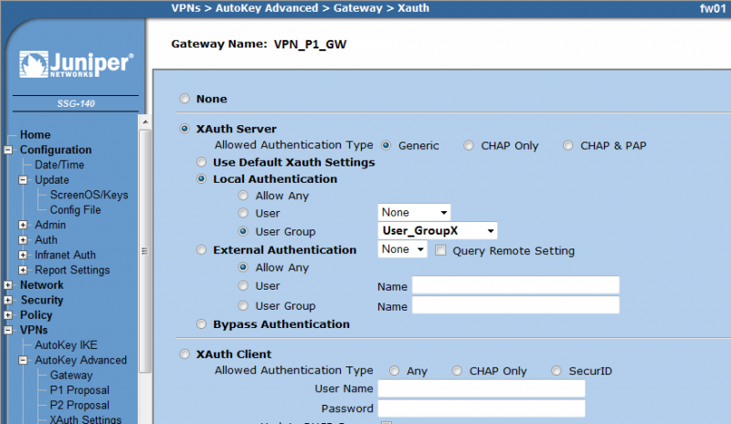Click XAuth Client Password field
Image resolution: width=731 pixels, height=424 pixels.
[482, 408]
